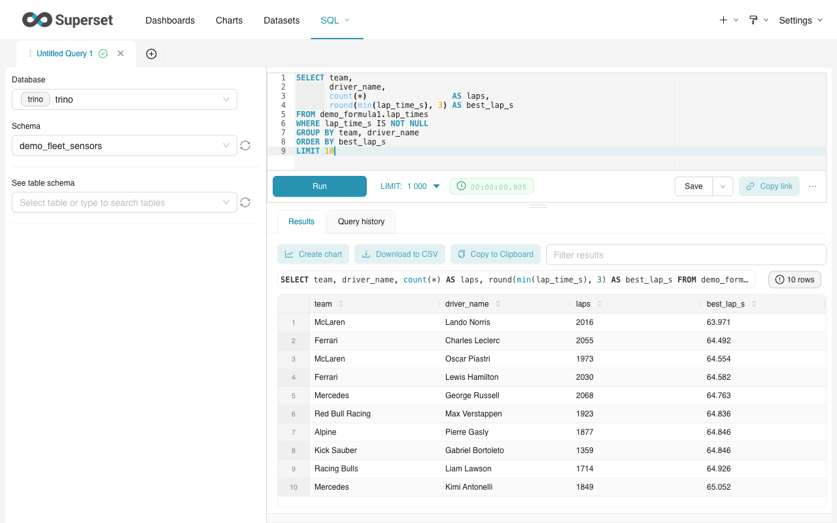Go to Charts

point(229,20)
